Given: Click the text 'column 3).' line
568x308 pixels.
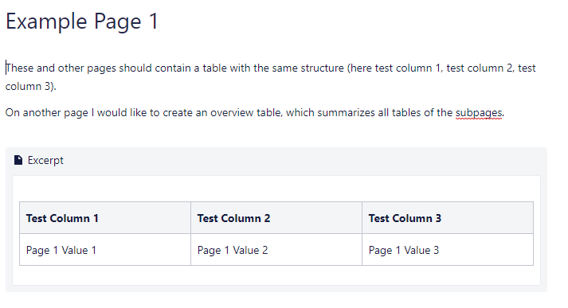Looking at the screenshot, I should tap(31, 87).
